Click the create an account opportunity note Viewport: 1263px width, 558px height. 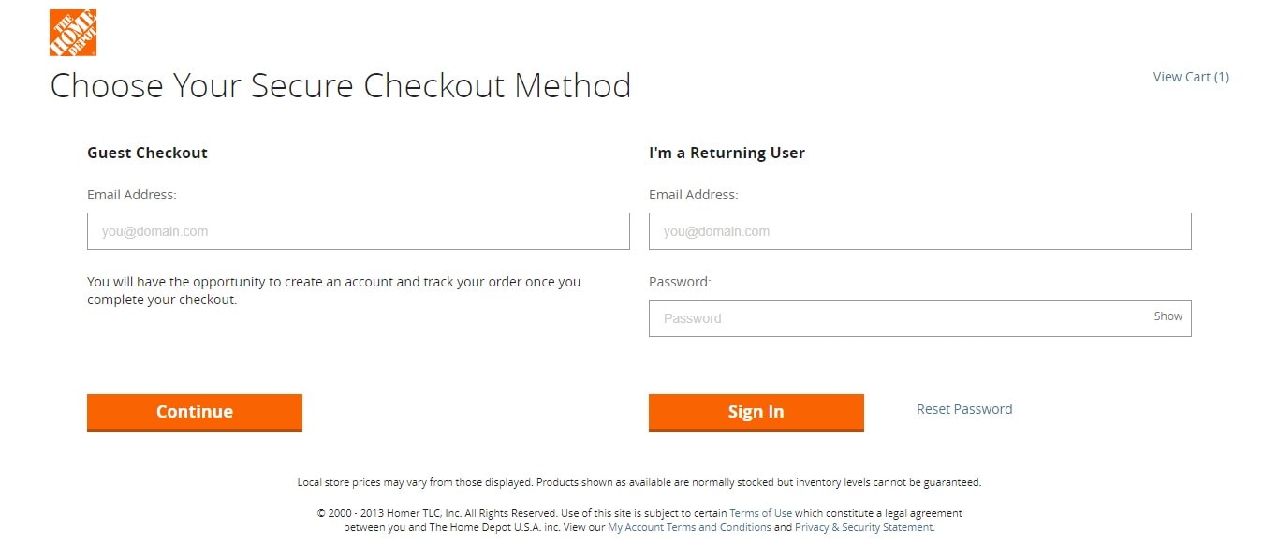(x=334, y=291)
